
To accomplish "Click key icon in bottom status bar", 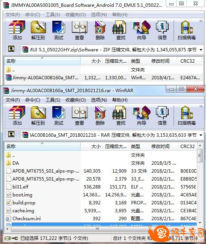I will tap(15, 238).
